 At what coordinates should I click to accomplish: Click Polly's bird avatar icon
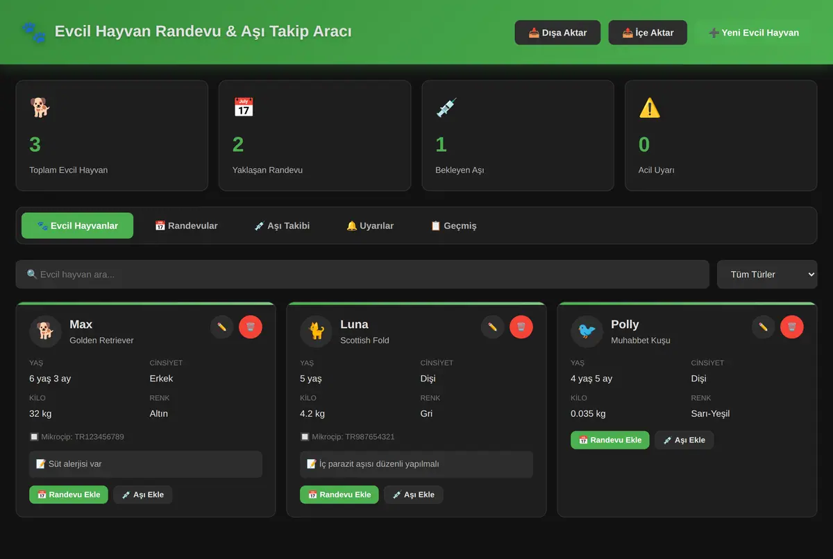[587, 332]
